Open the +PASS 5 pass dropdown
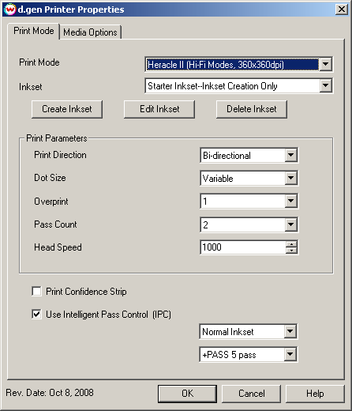This screenshot has width=352, height=411. [290, 354]
